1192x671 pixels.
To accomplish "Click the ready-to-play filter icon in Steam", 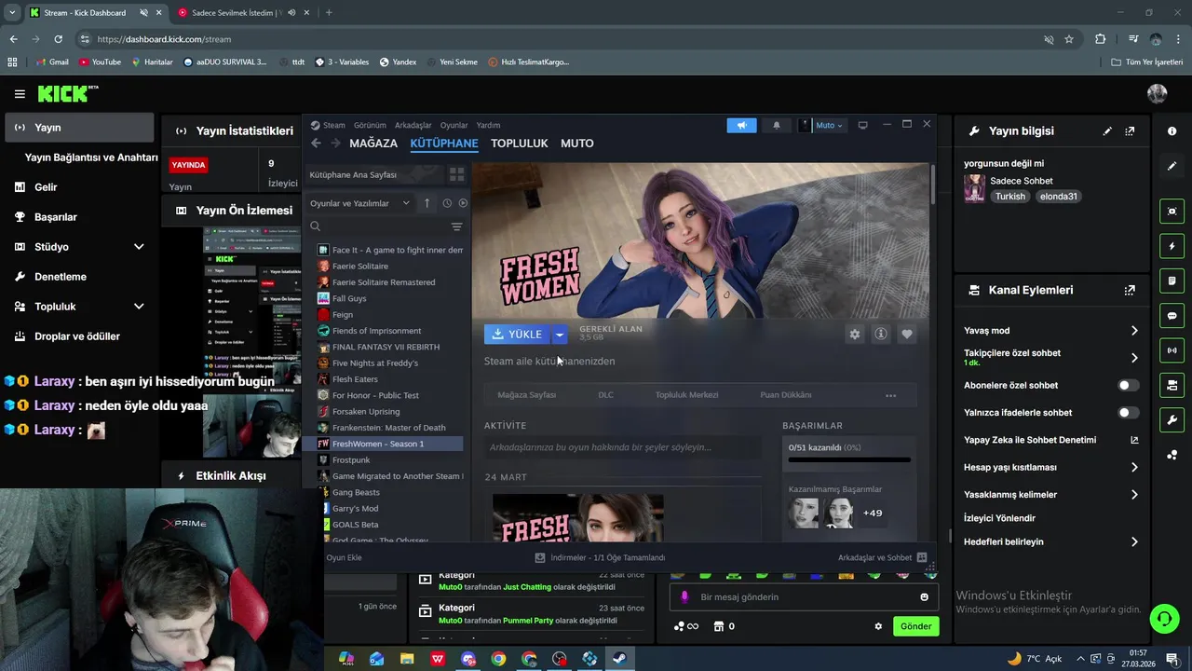I will [x=463, y=203].
